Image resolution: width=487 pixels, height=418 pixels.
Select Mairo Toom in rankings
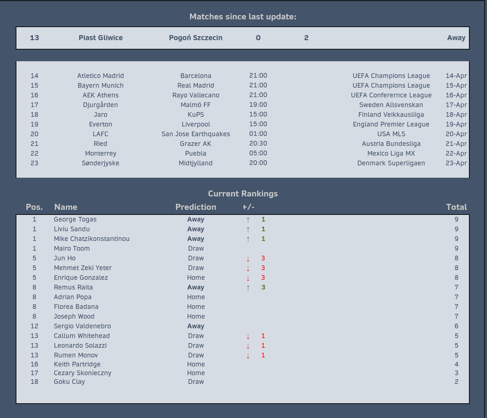72,248
